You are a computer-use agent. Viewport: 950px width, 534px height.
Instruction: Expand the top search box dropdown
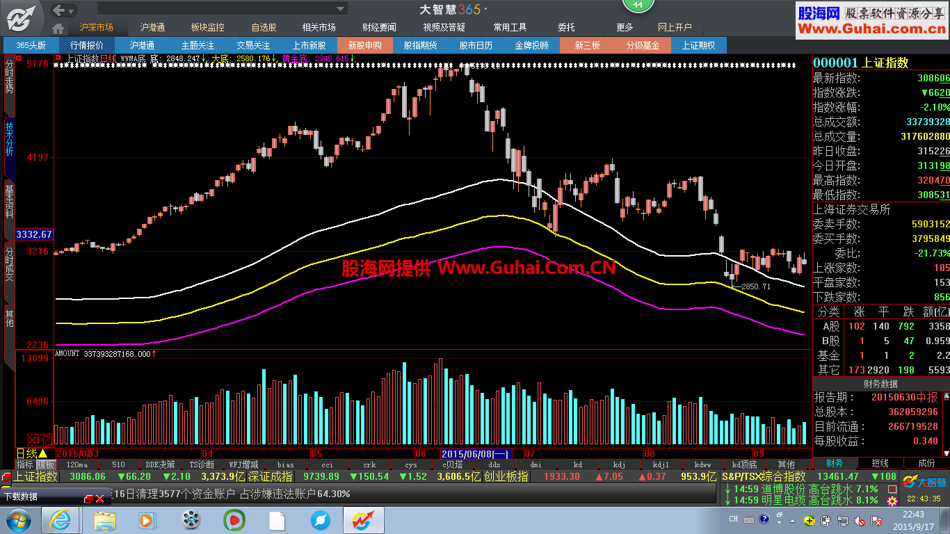pos(341,9)
